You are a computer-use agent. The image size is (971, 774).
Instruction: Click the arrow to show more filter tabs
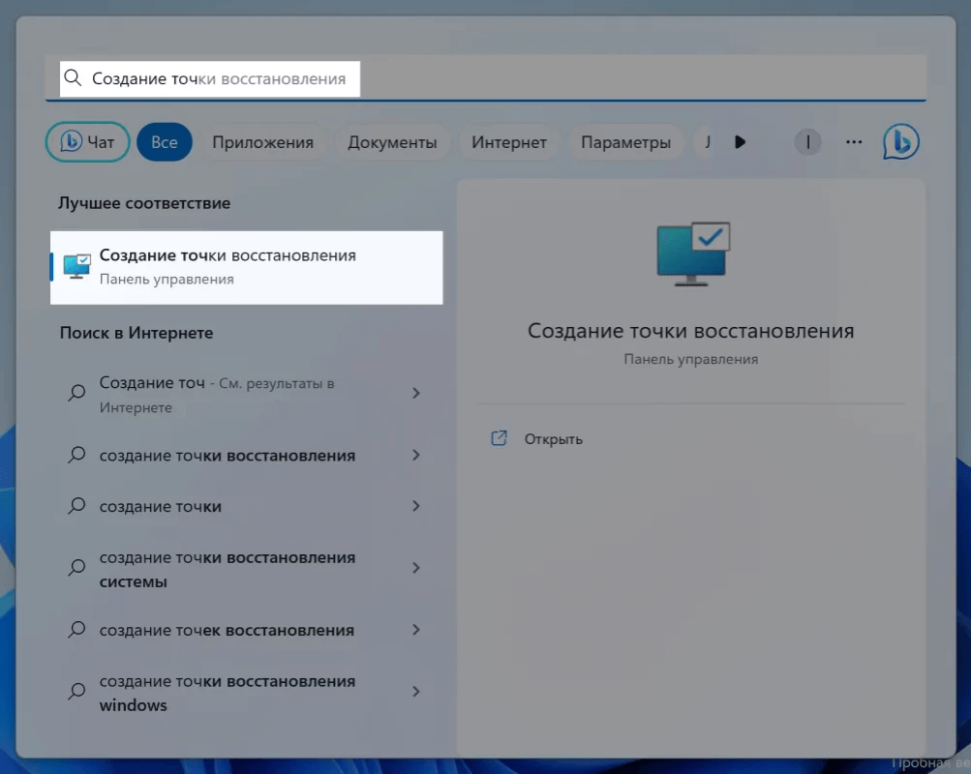tap(740, 142)
